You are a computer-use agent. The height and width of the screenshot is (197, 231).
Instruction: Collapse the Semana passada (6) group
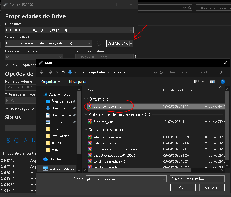coord(86,130)
